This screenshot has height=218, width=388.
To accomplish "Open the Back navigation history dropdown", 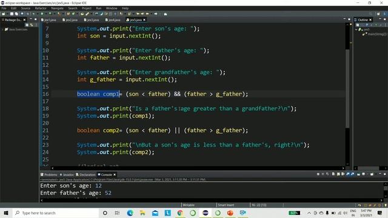I will [x=152, y=14].
